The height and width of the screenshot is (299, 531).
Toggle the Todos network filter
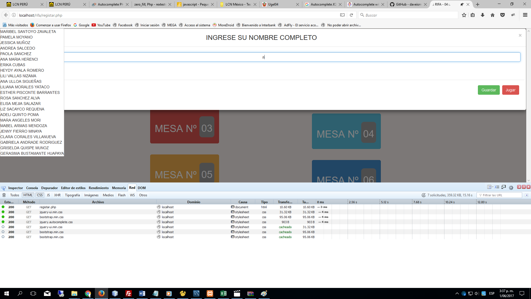pos(15,195)
